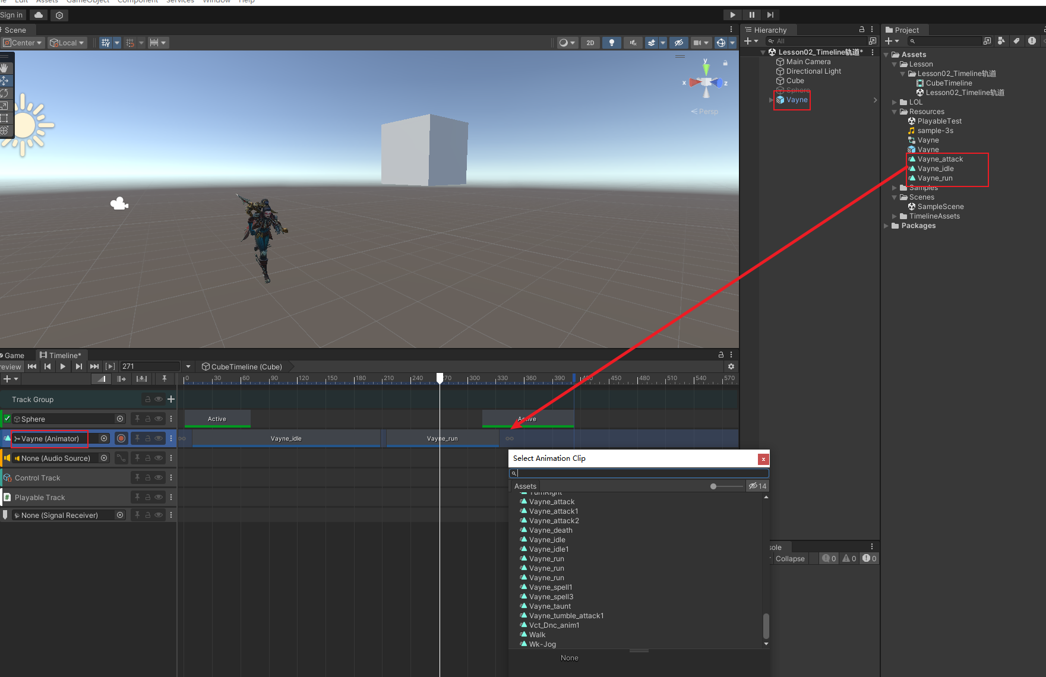Select the Hand tool in the scene toolbar

click(5, 68)
